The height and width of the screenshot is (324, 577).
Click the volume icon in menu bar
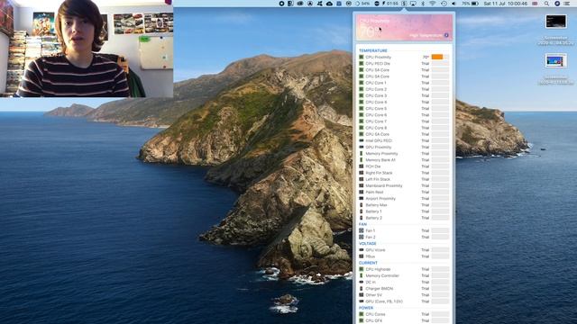(453, 4)
